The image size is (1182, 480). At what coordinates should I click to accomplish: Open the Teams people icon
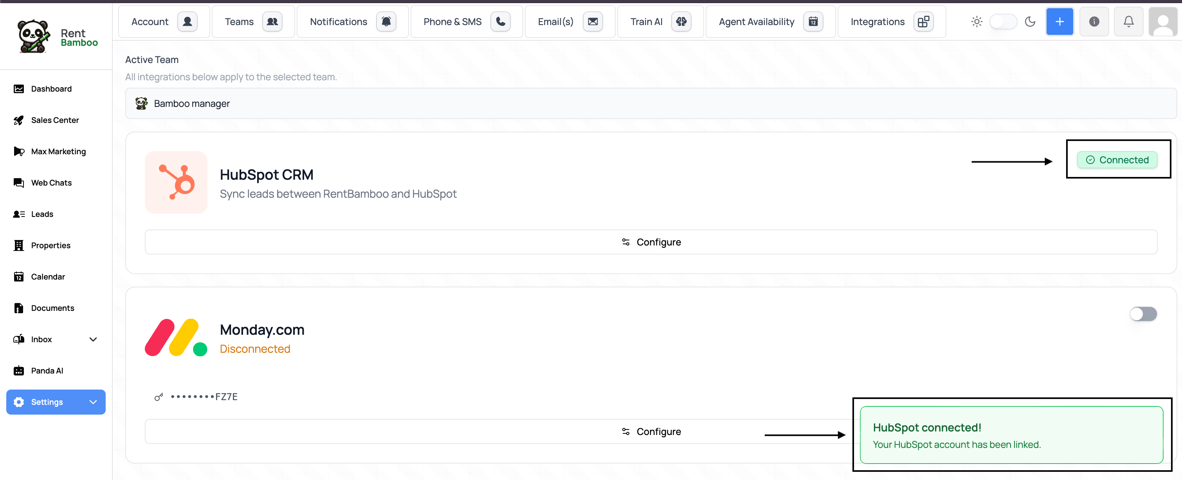click(272, 22)
